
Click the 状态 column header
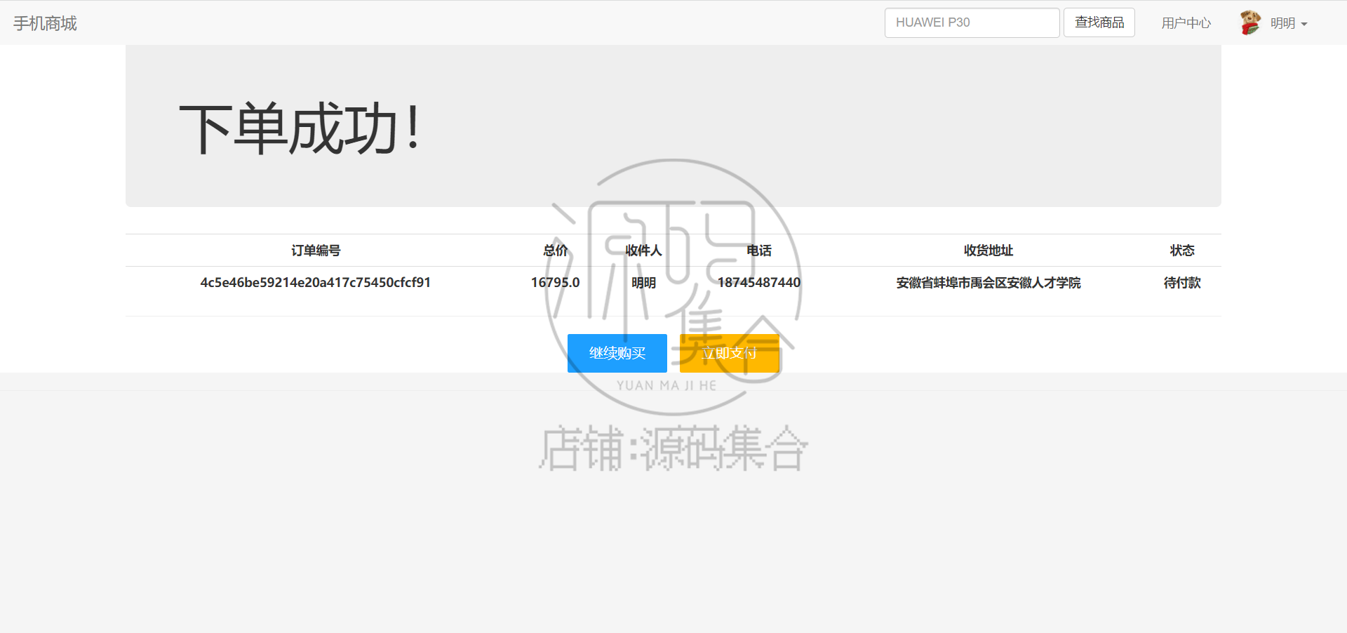[1182, 251]
